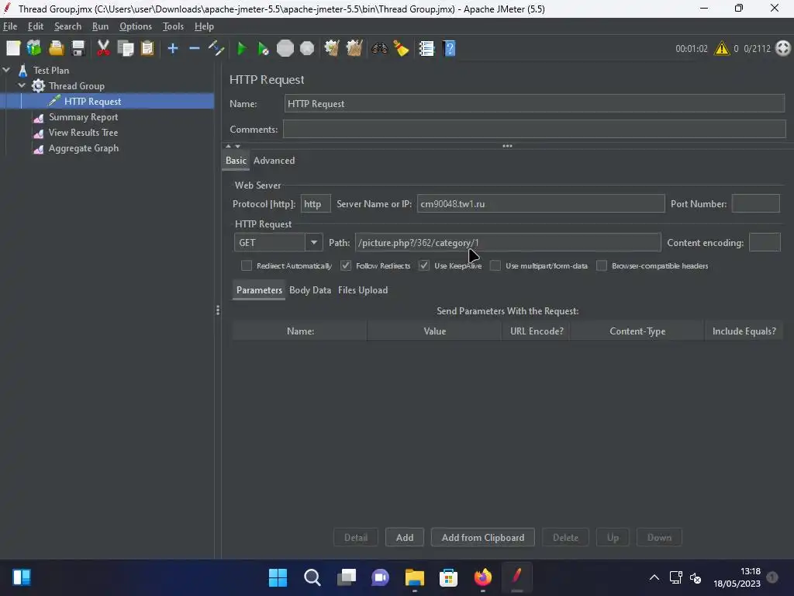Click the New test plan icon
794x596 pixels.
click(13, 49)
